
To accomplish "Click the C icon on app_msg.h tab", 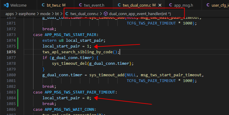I will (x=170, y=5).
